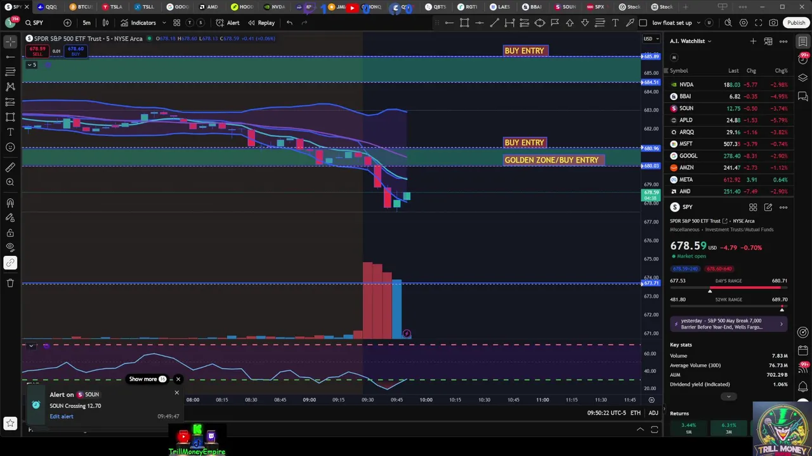Screen dimensions: 812x456
Task: Switch to the TSLA browser tab
Action: pos(112,7)
